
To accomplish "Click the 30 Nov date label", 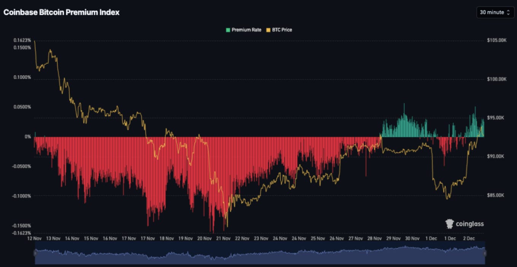I will [x=412, y=238].
